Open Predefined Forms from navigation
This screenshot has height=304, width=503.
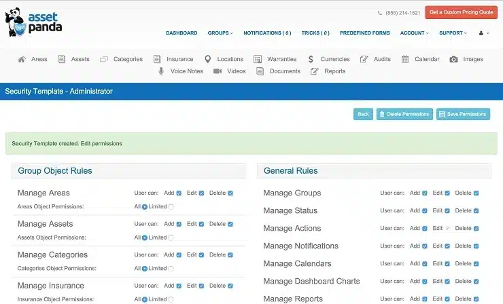coord(364,33)
